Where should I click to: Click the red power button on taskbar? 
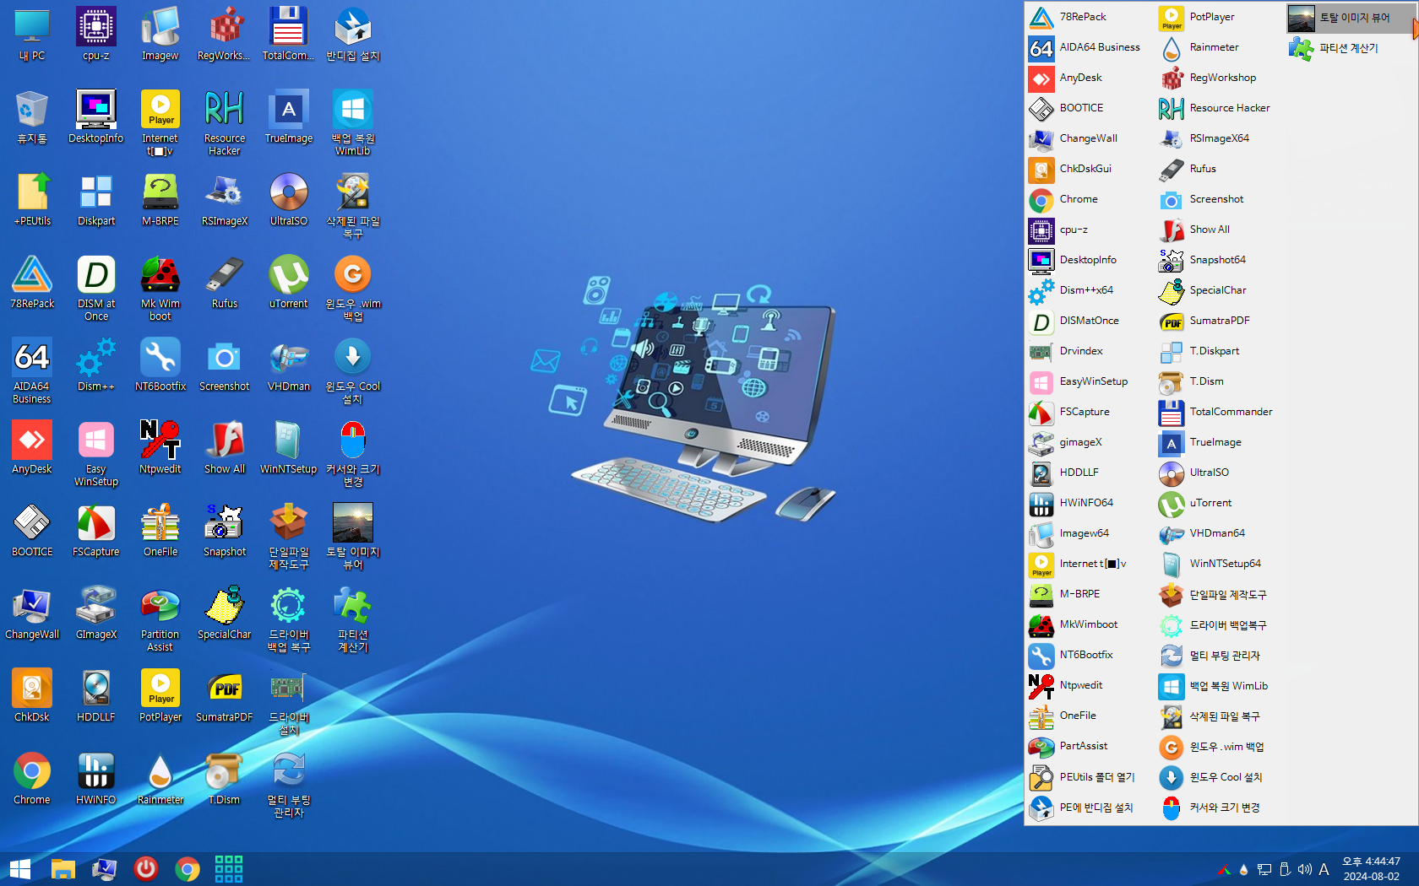[146, 868]
